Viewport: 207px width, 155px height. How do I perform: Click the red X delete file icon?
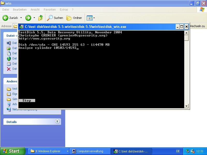click(9, 69)
